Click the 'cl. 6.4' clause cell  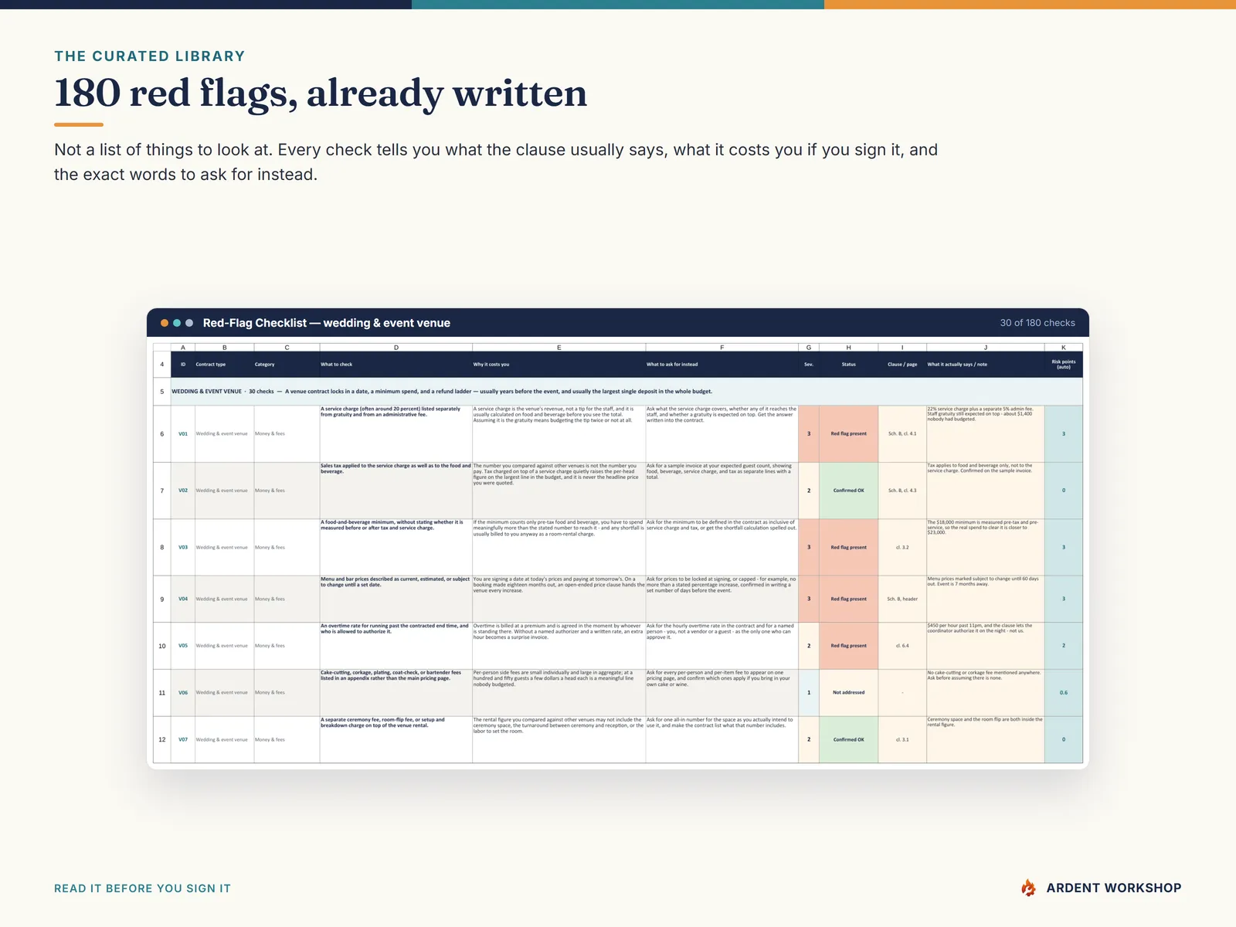[902, 646]
